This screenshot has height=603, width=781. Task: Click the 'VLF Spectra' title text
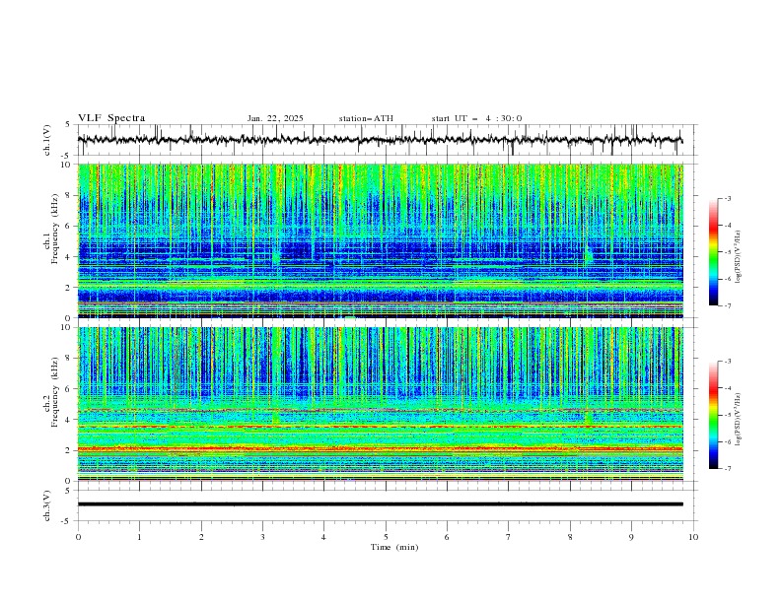click(x=111, y=118)
